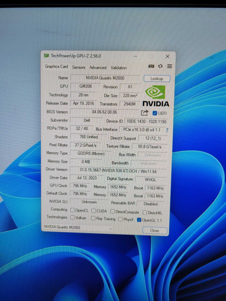This screenshot has width=226, height=301.
Task: Click the Lookup button
Action: click(x=157, y=79)
